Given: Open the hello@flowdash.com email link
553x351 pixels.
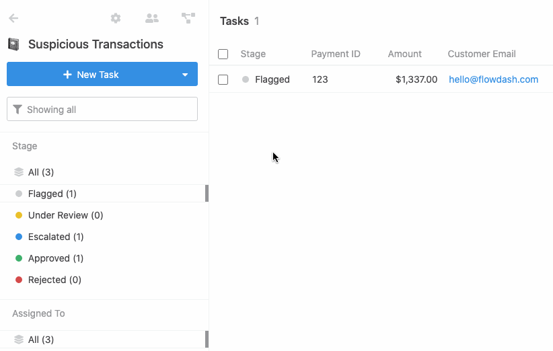Looking at the screenshot, I should (x=493, y=79).
